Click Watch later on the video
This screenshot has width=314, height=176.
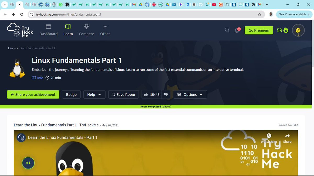click(x=269, y=138)
